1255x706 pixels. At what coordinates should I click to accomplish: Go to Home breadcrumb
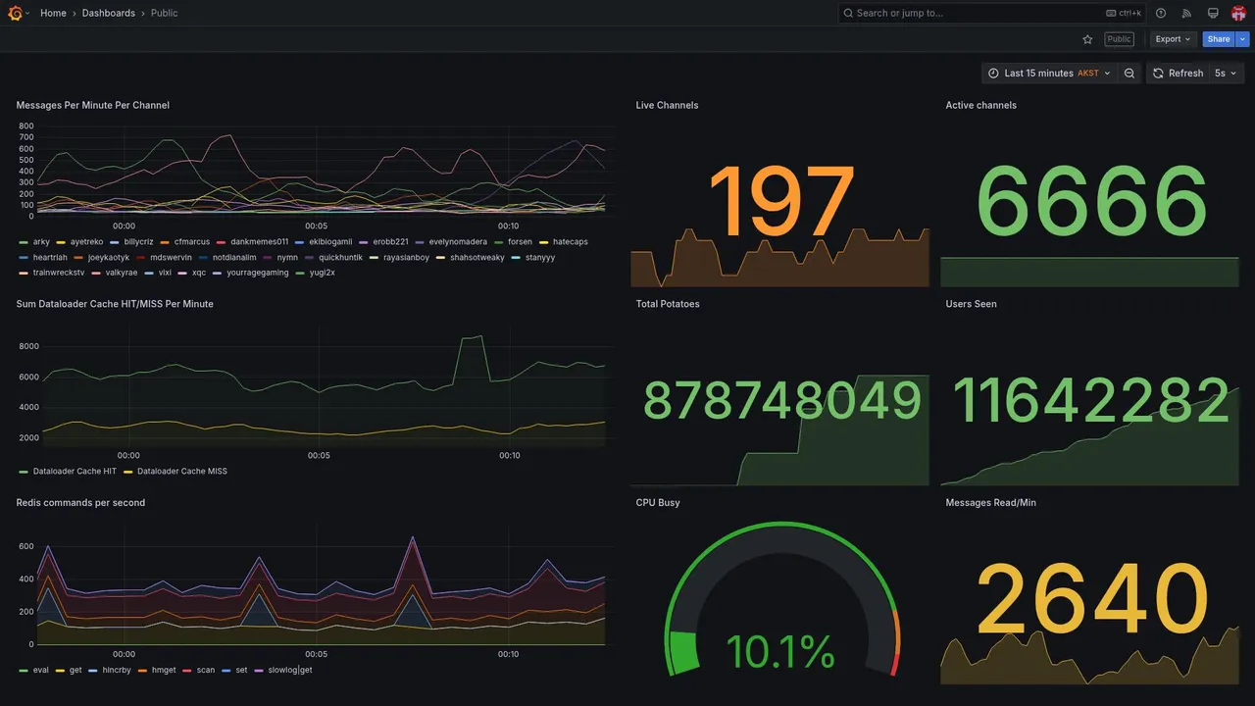click(53, 13)
